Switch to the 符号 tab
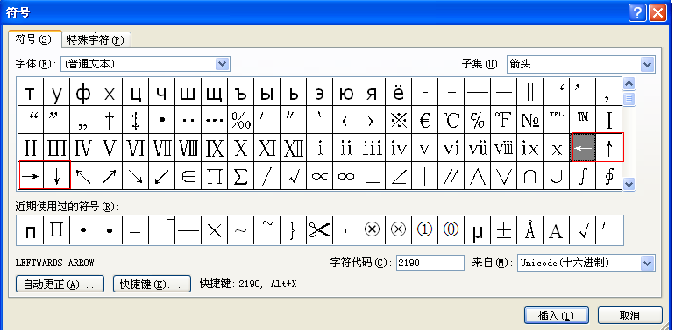 (33, 39)
